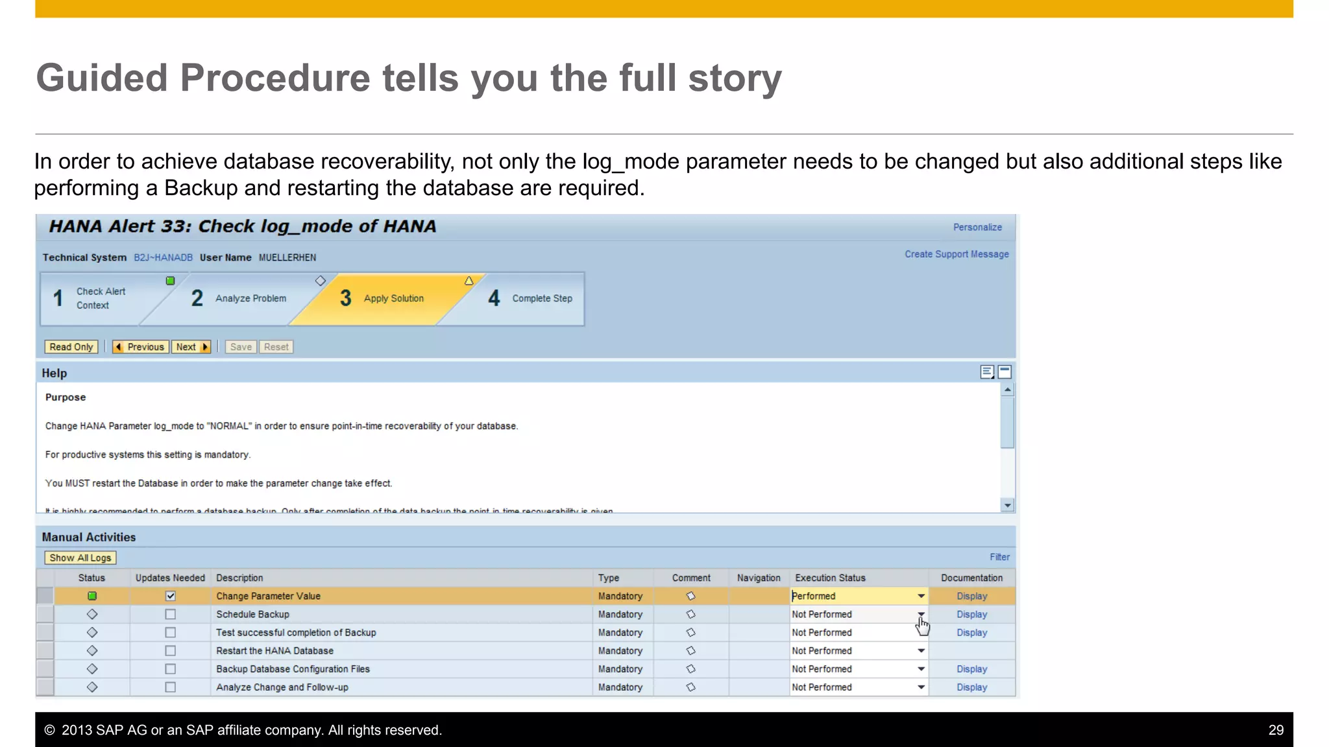Viewport: 1329px width, 747px height.
Task: Click the Help panel scrollbar thumb
Action: (1007, 422)
